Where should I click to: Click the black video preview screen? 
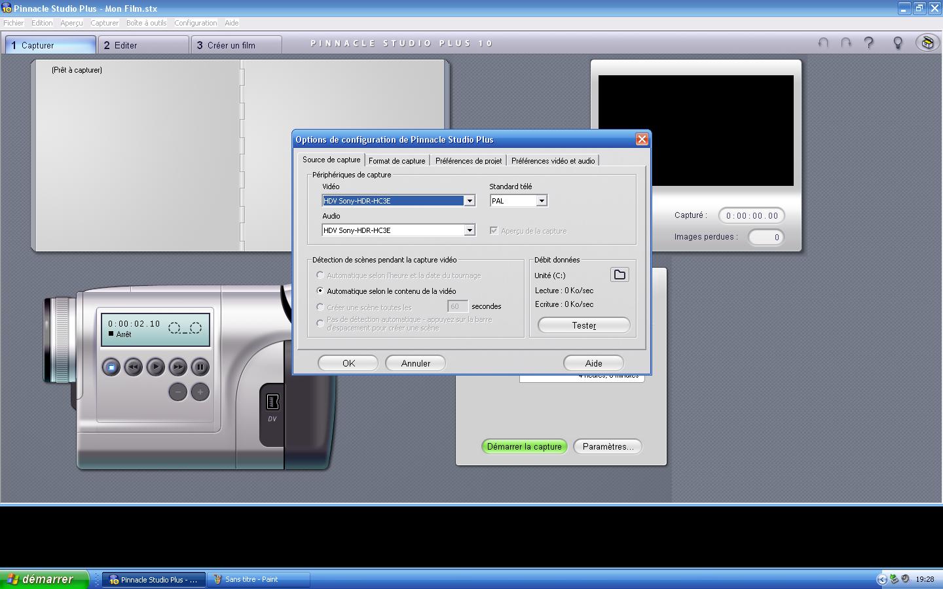pyautogui.click(x=696, y=130)
